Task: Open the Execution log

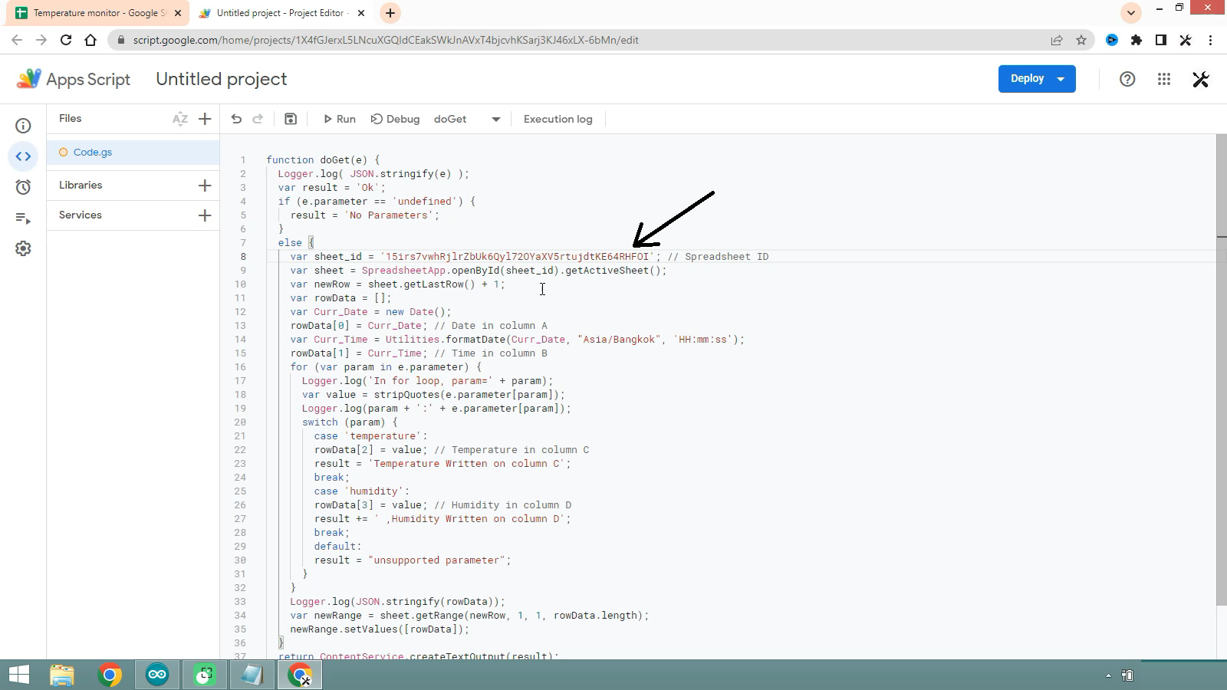Action: click(558, 119)
